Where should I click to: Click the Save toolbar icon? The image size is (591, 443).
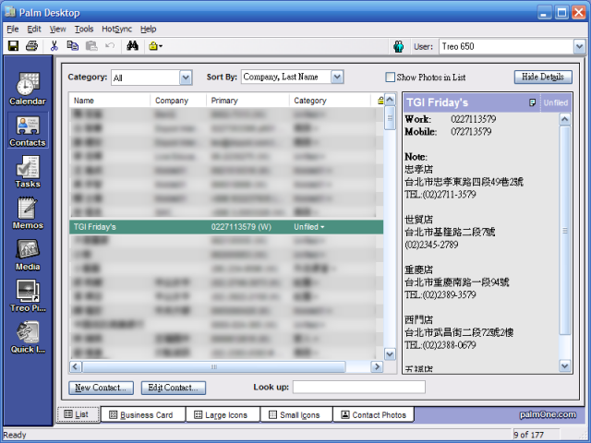(13, 46)
